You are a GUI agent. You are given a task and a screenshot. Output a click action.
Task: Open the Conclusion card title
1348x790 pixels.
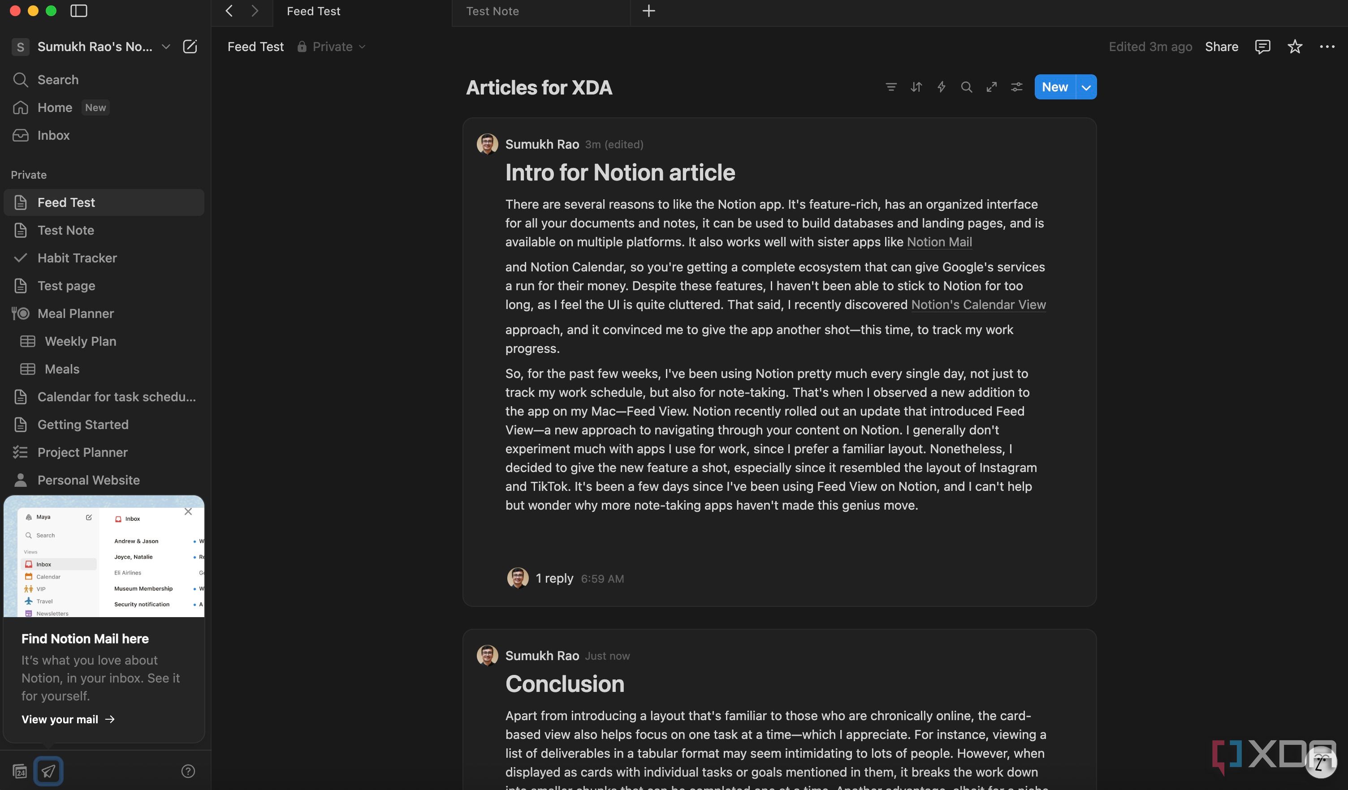[x=564, y=684]
